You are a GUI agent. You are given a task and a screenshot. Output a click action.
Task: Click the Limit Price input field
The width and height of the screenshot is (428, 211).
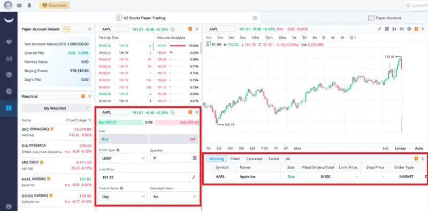click(144, 177)
